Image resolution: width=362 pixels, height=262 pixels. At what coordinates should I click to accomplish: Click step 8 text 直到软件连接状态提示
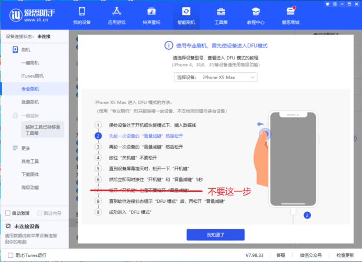click(x=167, y=201)
